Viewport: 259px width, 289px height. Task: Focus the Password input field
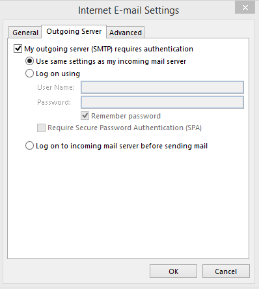pos(162,102)
